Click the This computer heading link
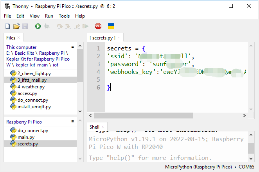259x172 pixels. coord(21,47)
